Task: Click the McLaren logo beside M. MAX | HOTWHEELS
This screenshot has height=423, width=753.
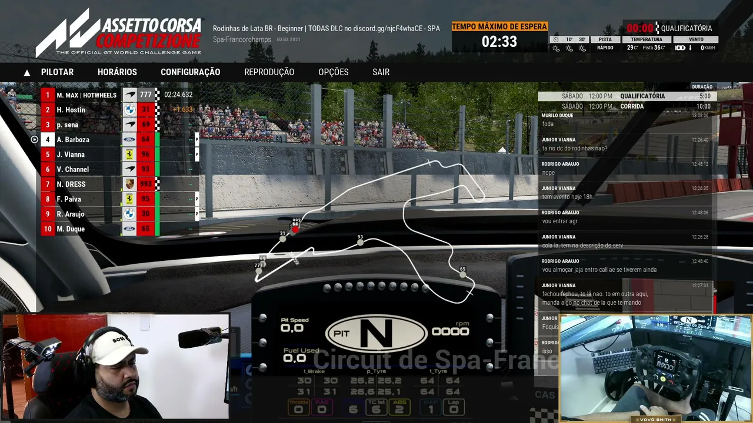Action: 129,95
